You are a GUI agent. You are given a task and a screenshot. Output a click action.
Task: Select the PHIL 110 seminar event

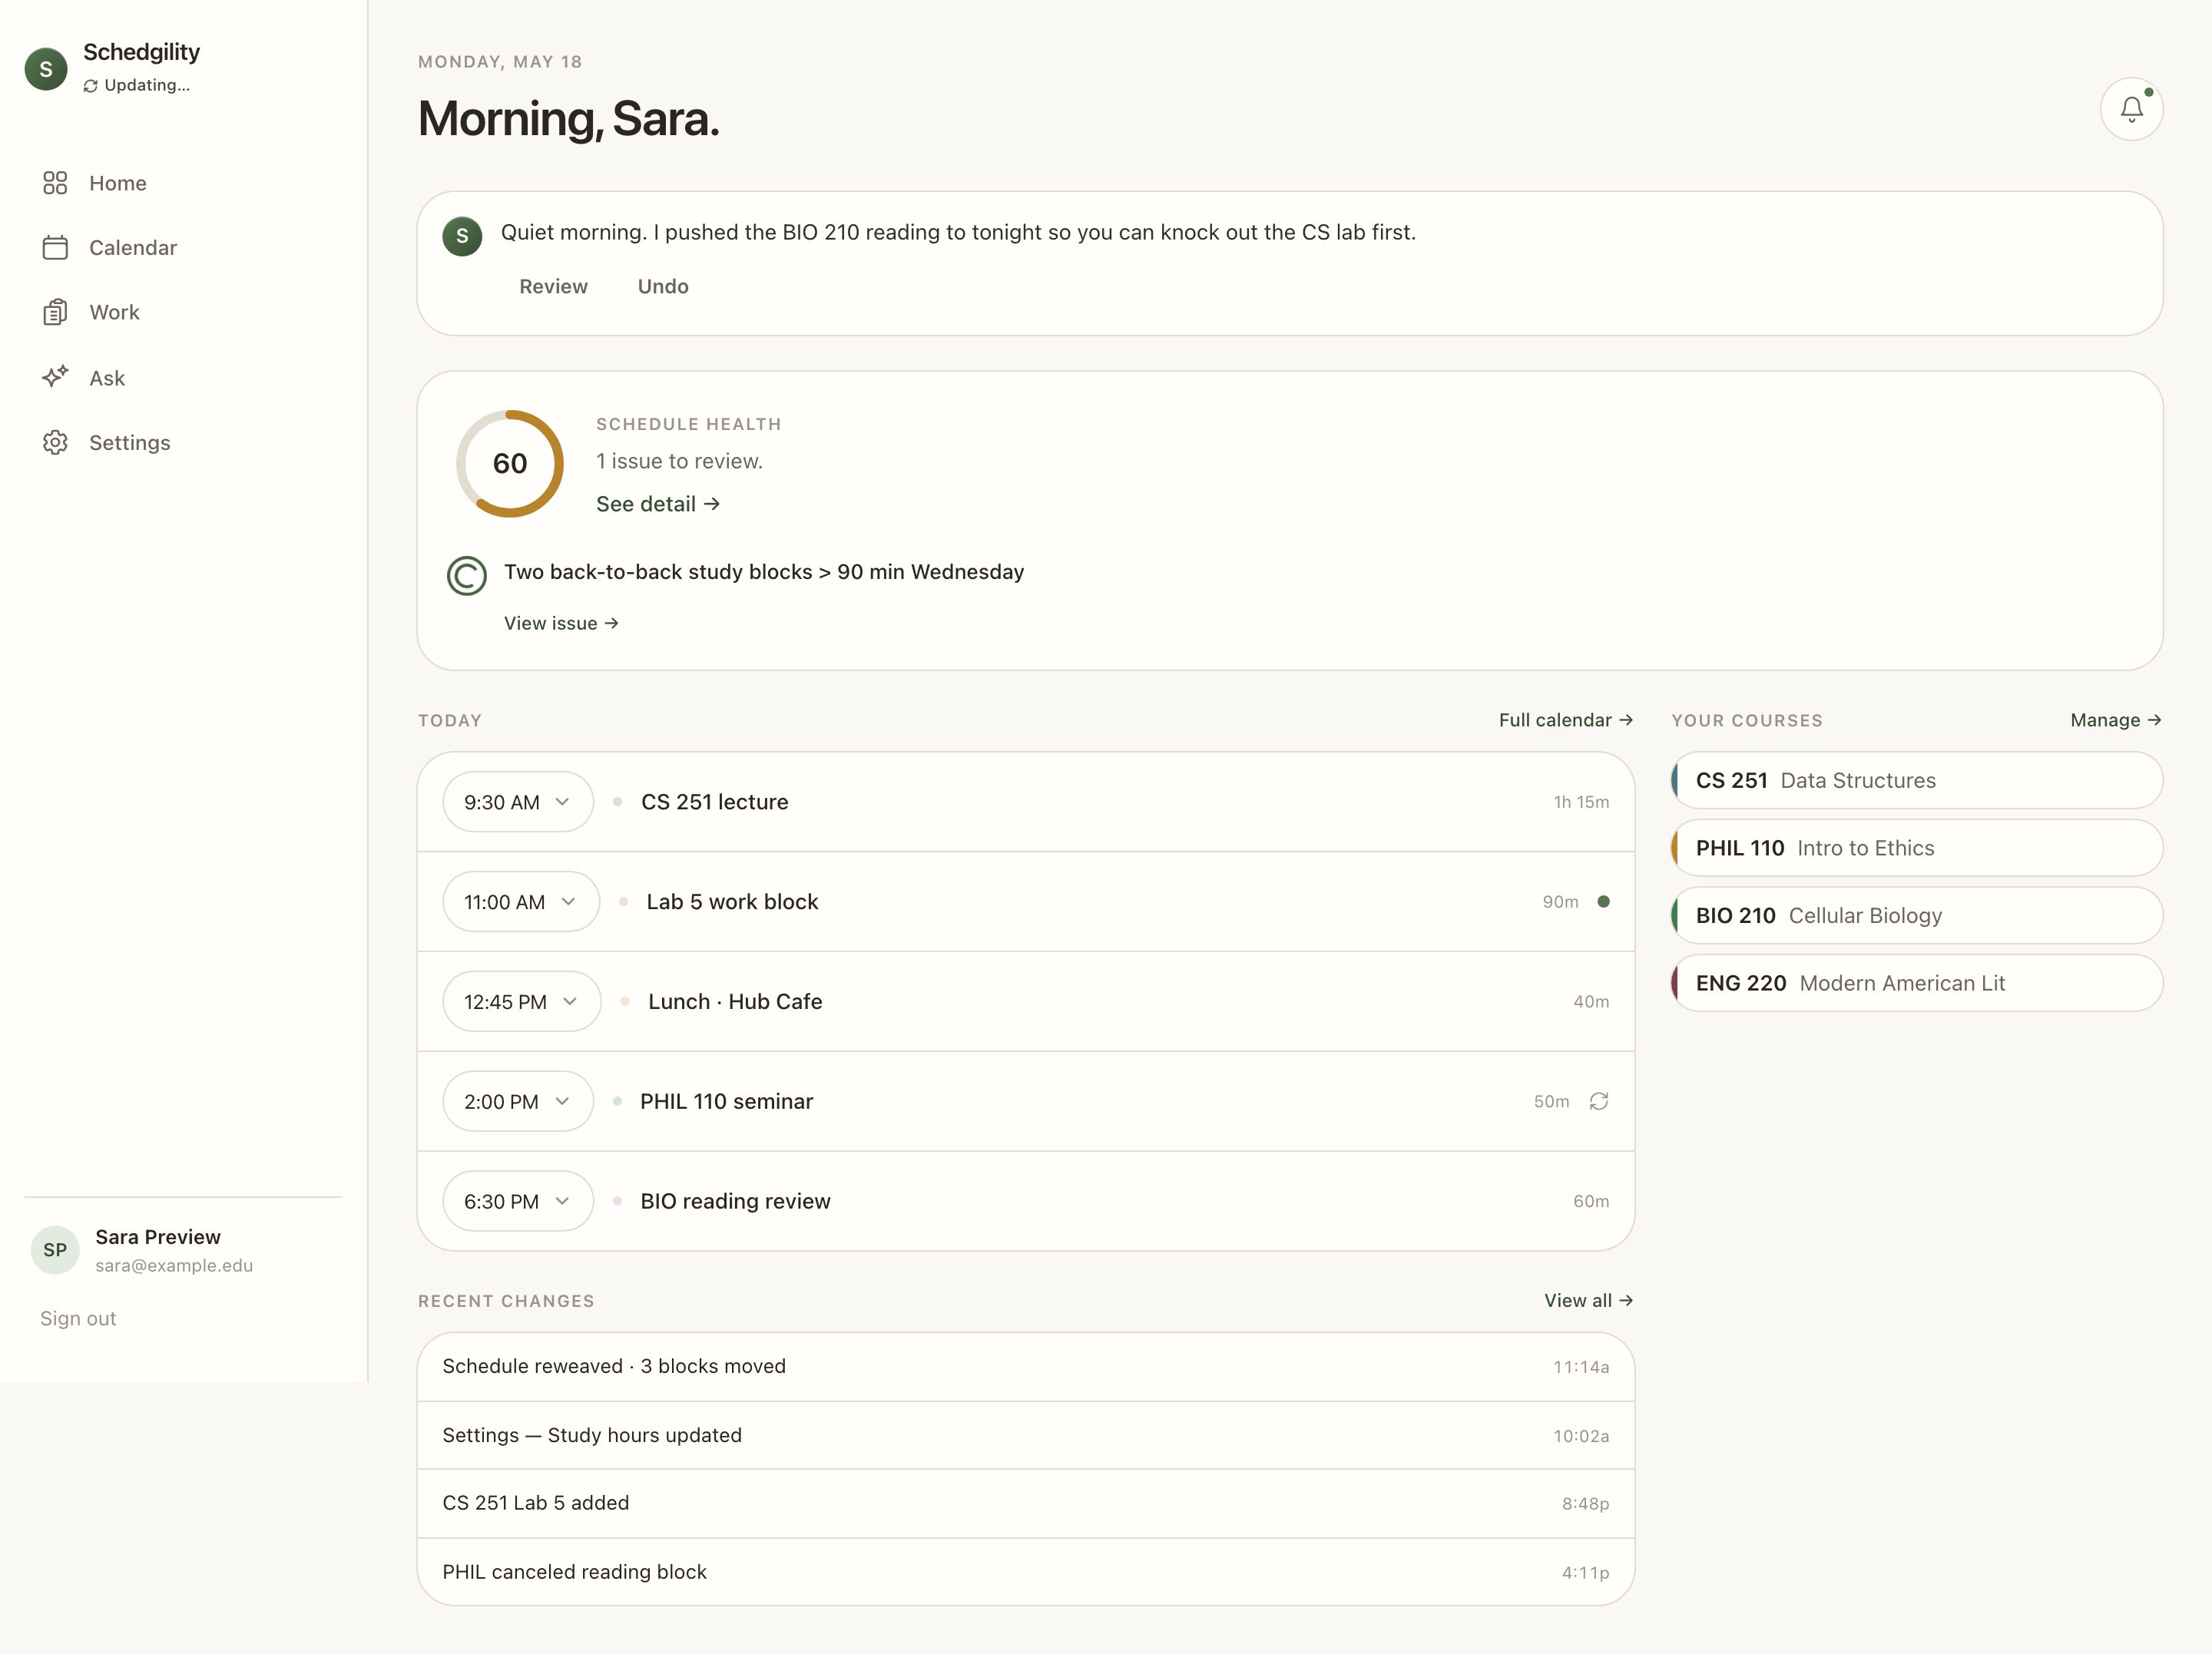1026,1102
